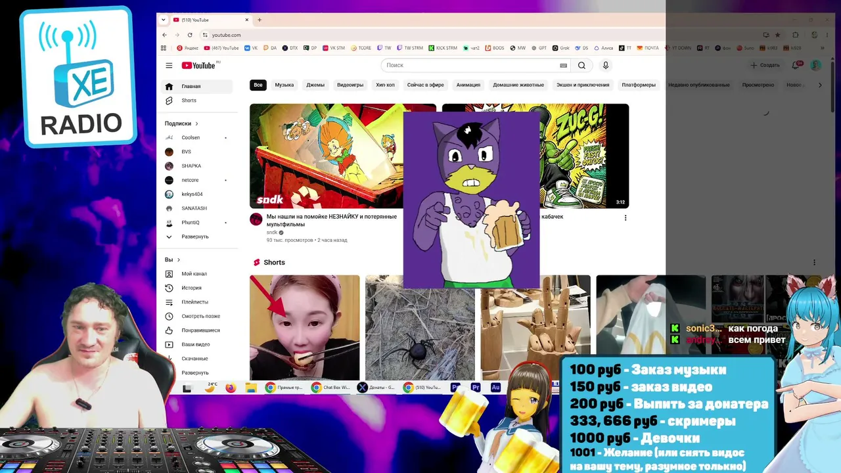Close the (510) YouTube tab
841x473 pixels.
tap(246, 20)
